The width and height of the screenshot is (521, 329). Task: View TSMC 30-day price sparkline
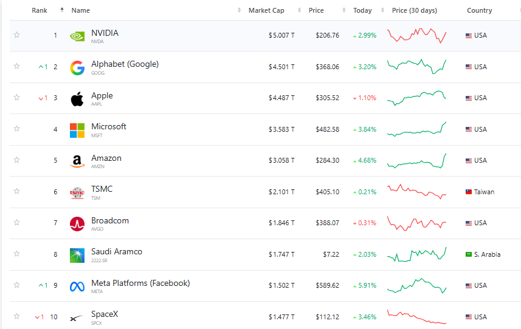tap(416, 192)
